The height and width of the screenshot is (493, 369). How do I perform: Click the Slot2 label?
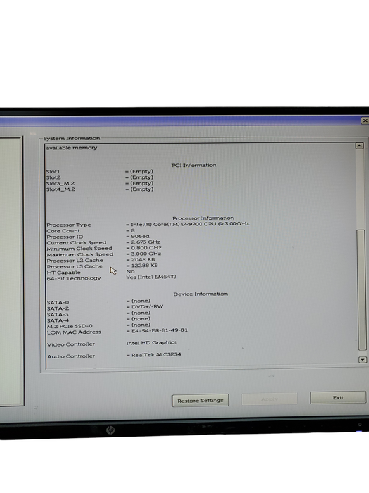(x=53, y=177)
